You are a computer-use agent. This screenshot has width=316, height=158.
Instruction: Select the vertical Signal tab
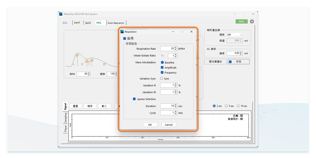click(x=65, y=106)
